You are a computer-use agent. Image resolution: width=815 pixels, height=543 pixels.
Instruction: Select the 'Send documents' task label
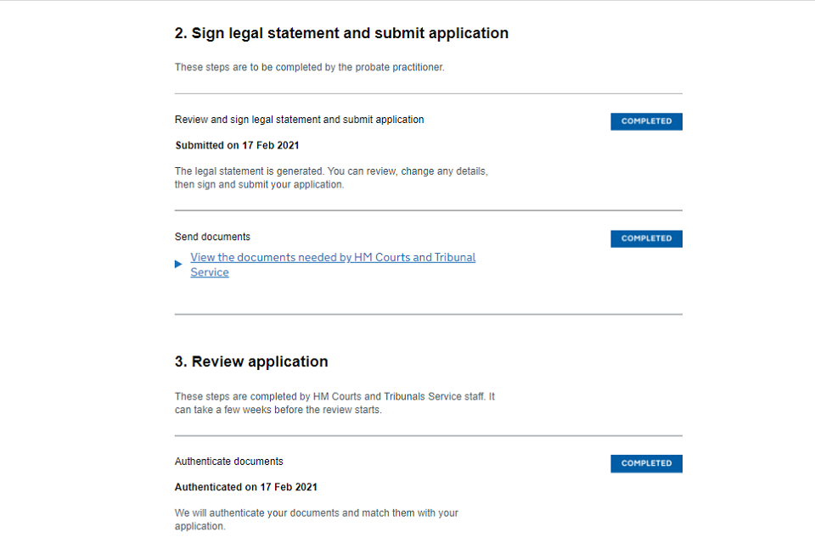[x=212, y=237]
